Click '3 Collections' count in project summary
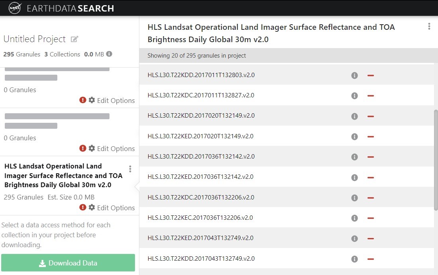Image resolution: width=438 pixels, height=275 pixels. [62, 54]
